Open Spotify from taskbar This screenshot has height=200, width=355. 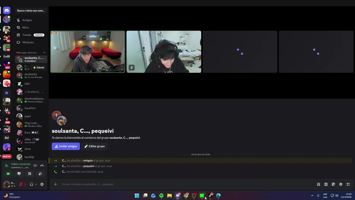pos(161,196)
